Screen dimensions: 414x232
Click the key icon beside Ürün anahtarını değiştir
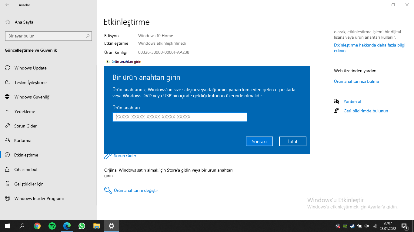tap(108, 190)
